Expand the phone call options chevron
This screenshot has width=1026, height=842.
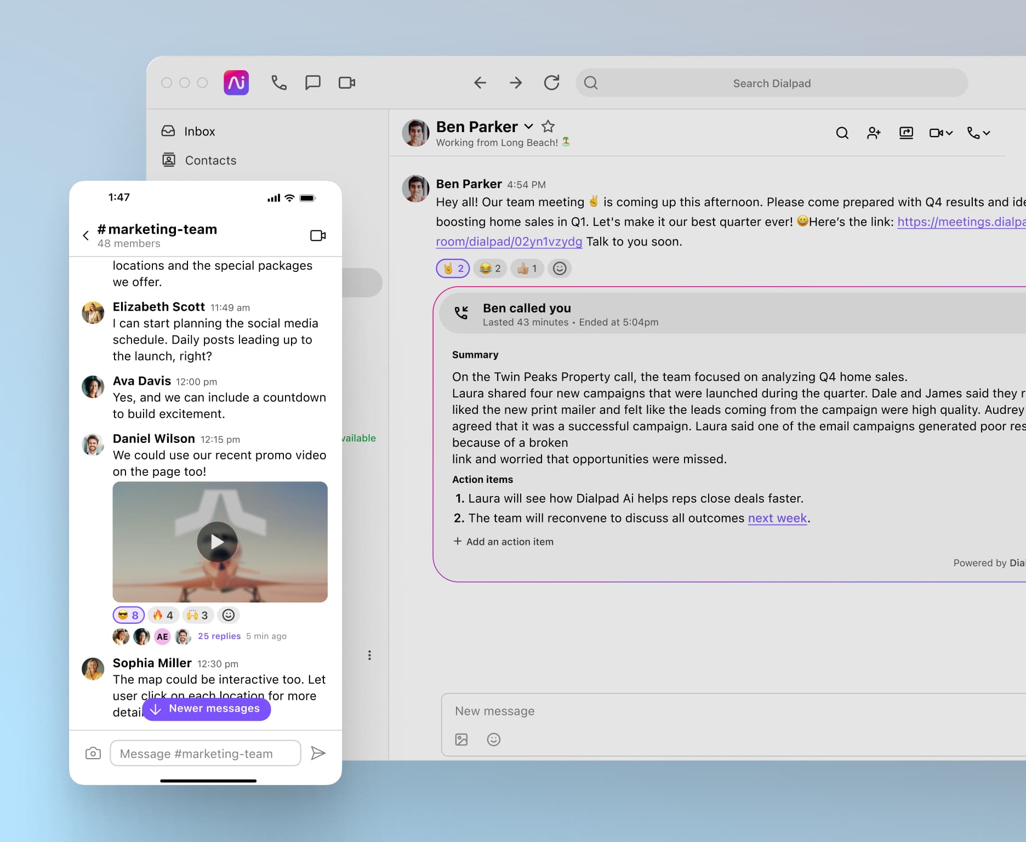click(986, 133)
